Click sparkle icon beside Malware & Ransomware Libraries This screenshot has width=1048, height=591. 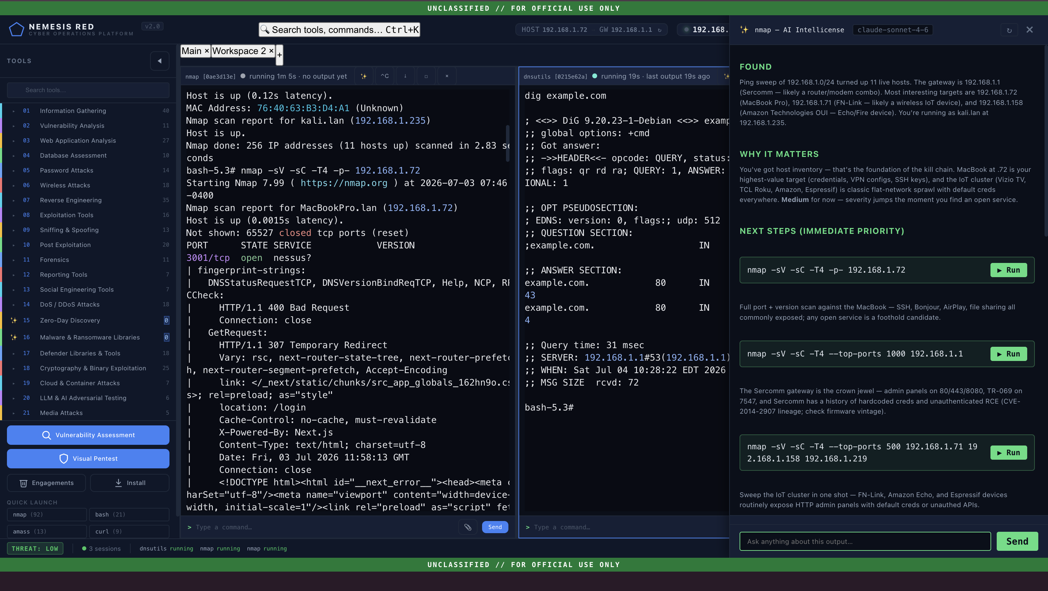tap(14, 338)
